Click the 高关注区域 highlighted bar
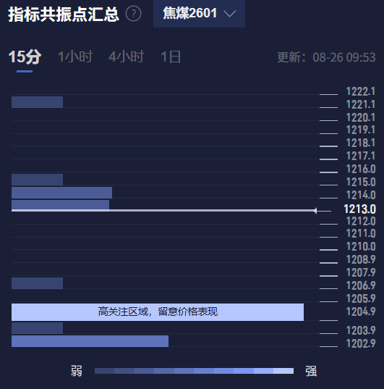Screen dimensions: 384x389 (x=158, y=311)
